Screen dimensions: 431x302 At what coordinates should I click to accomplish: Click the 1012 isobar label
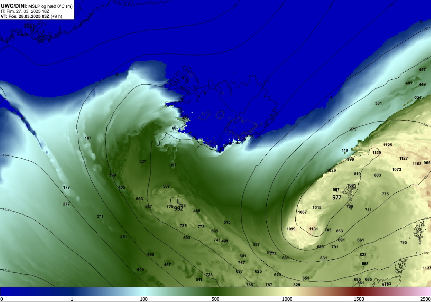coord(6,210)
